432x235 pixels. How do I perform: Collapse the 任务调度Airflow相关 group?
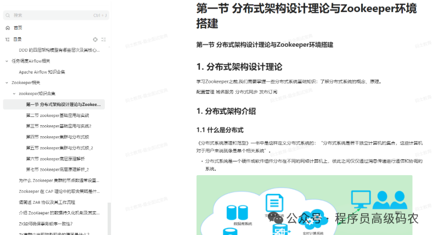coord(7,61)
